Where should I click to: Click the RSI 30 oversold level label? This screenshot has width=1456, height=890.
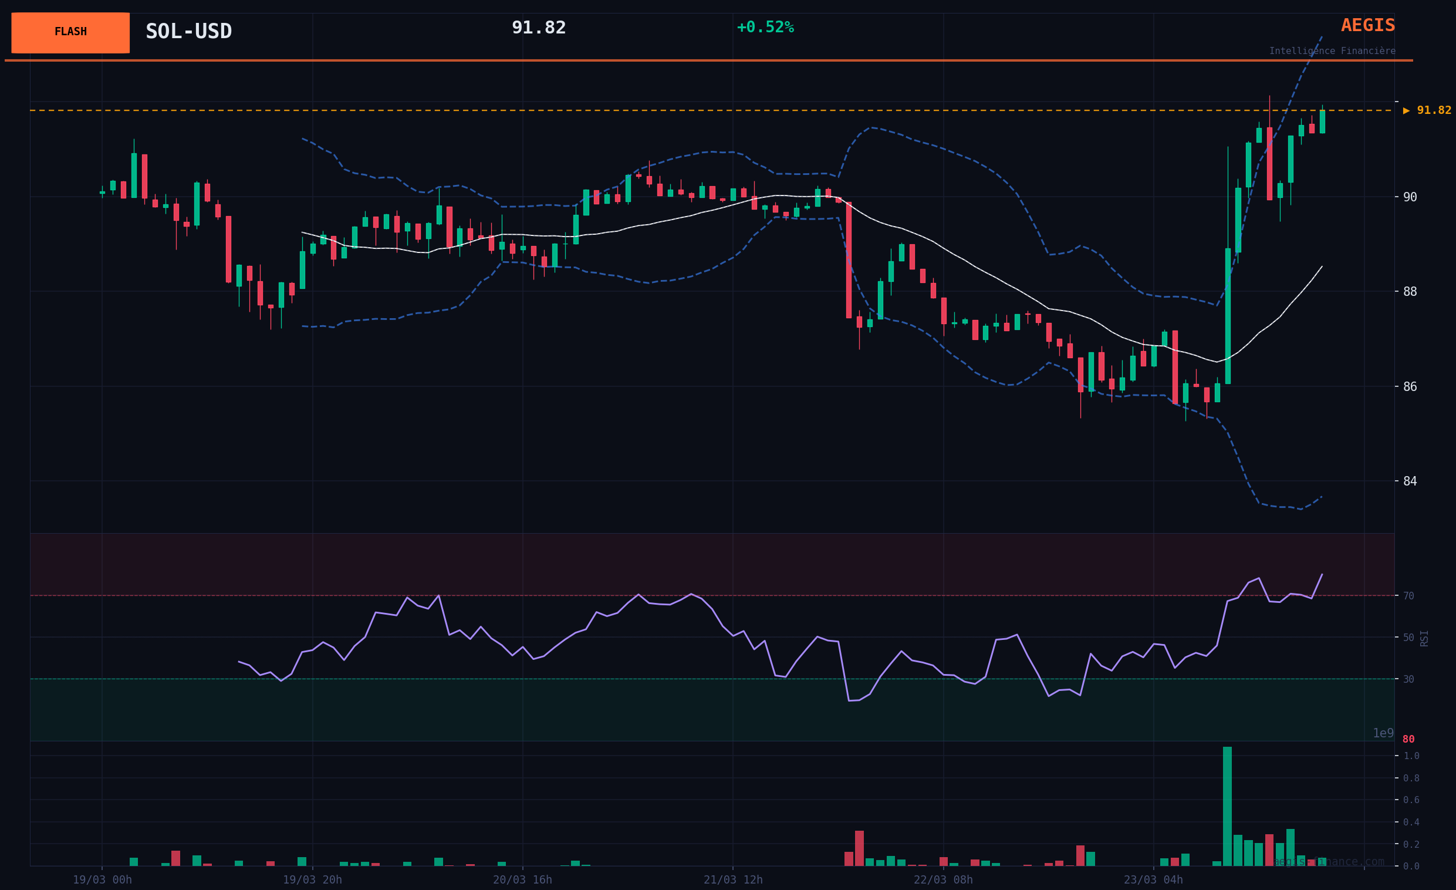[x=1408, y=680]
